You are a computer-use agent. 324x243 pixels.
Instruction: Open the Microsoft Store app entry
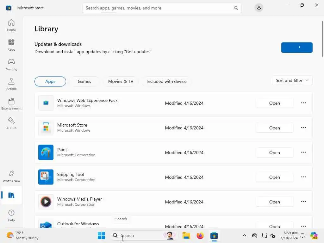pyautogui.click(x=274, y=128)
